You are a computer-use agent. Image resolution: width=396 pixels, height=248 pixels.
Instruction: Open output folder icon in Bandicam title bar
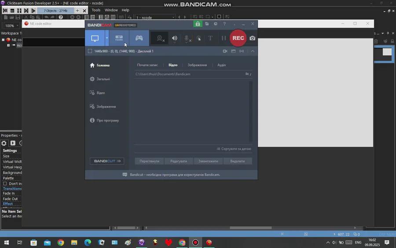tap(207, 24)
